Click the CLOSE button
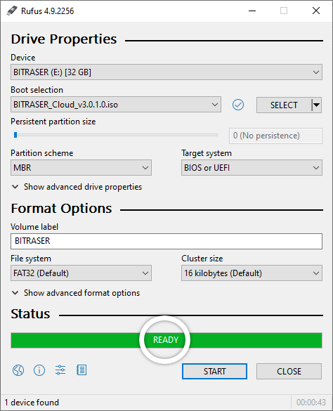 pyautogui.click(x=289, y=371)
